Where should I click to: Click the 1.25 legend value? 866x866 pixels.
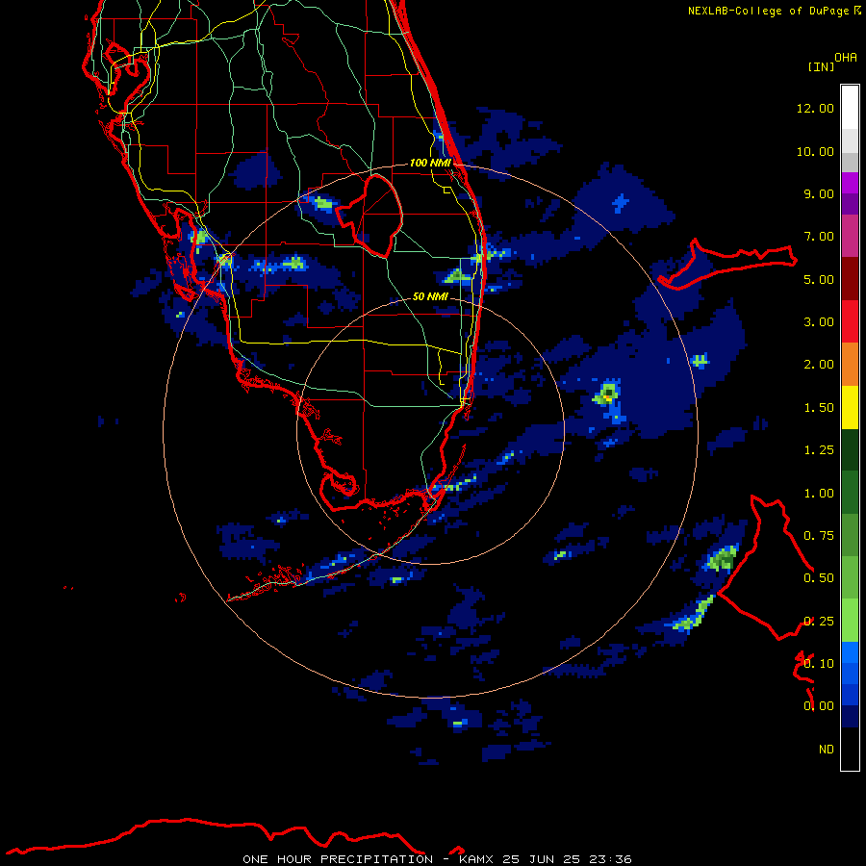[x=819, y=450]
